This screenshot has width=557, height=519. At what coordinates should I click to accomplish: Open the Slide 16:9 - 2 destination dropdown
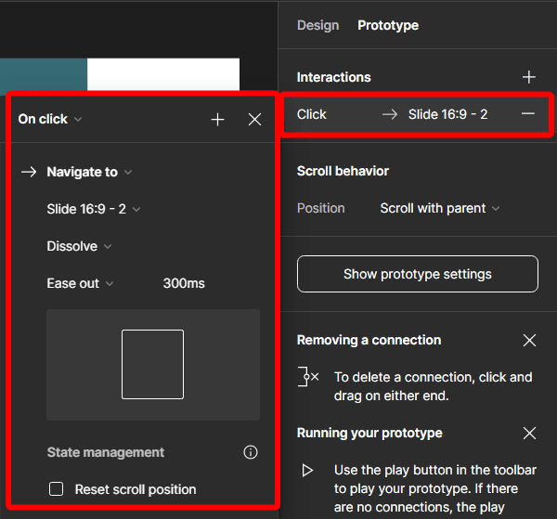point(93,209)
